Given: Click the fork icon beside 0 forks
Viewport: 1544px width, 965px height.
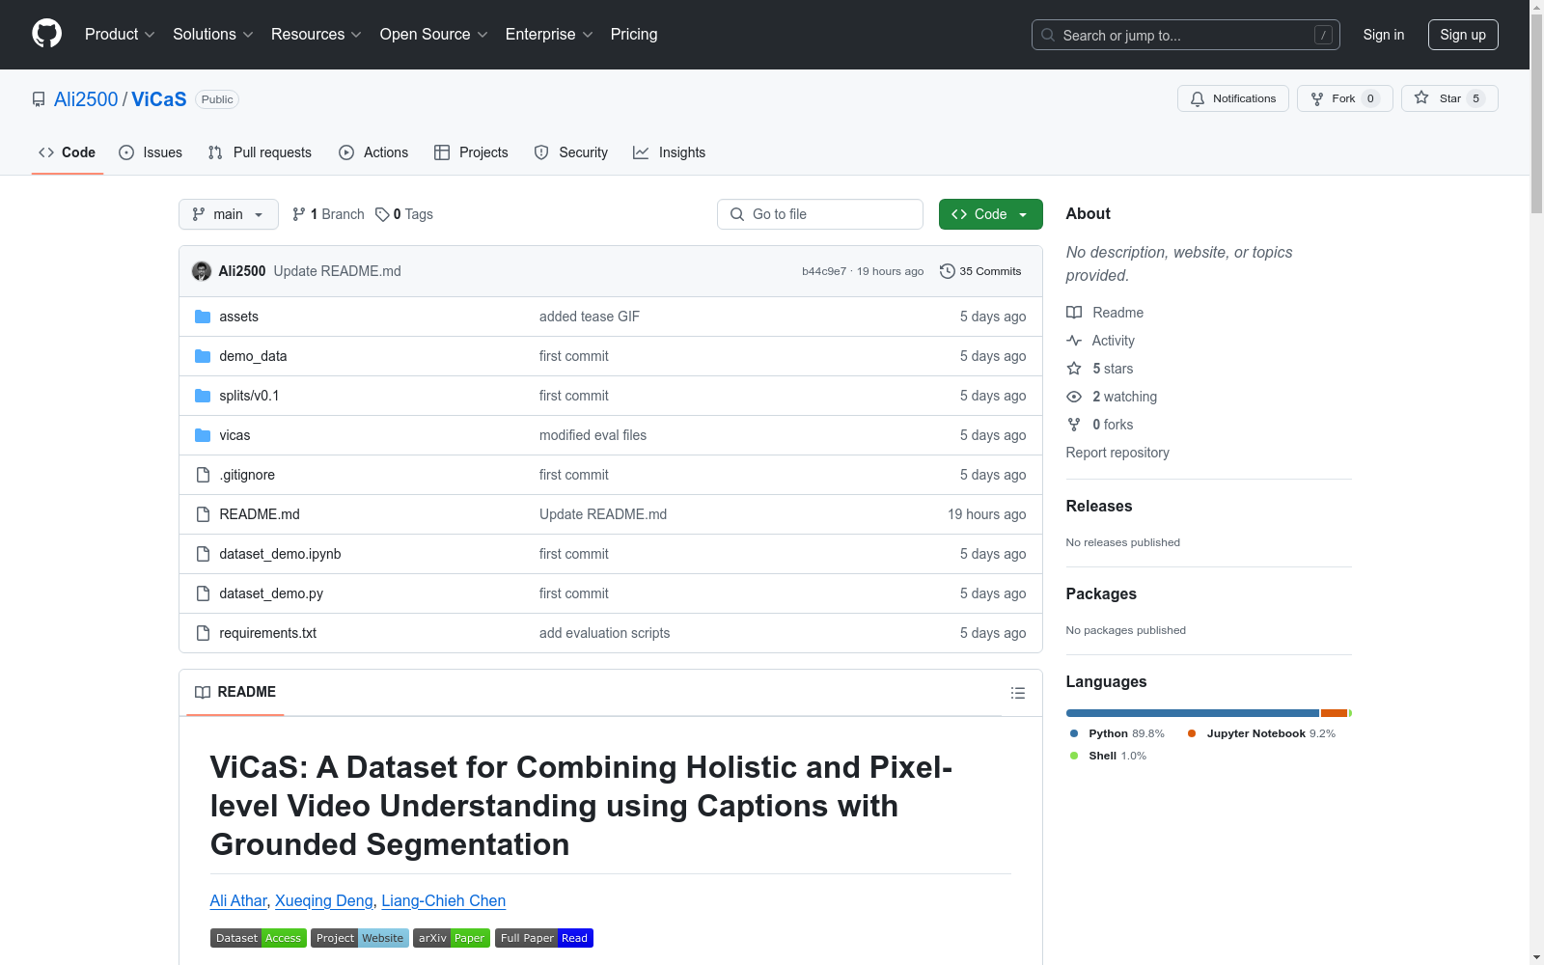Looking at the screenshot, I should click(1074, 425).
